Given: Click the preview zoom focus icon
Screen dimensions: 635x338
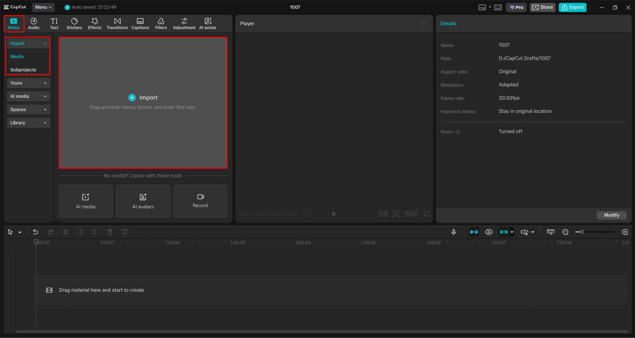Looking at the screenshot, I should pos(396,214).
